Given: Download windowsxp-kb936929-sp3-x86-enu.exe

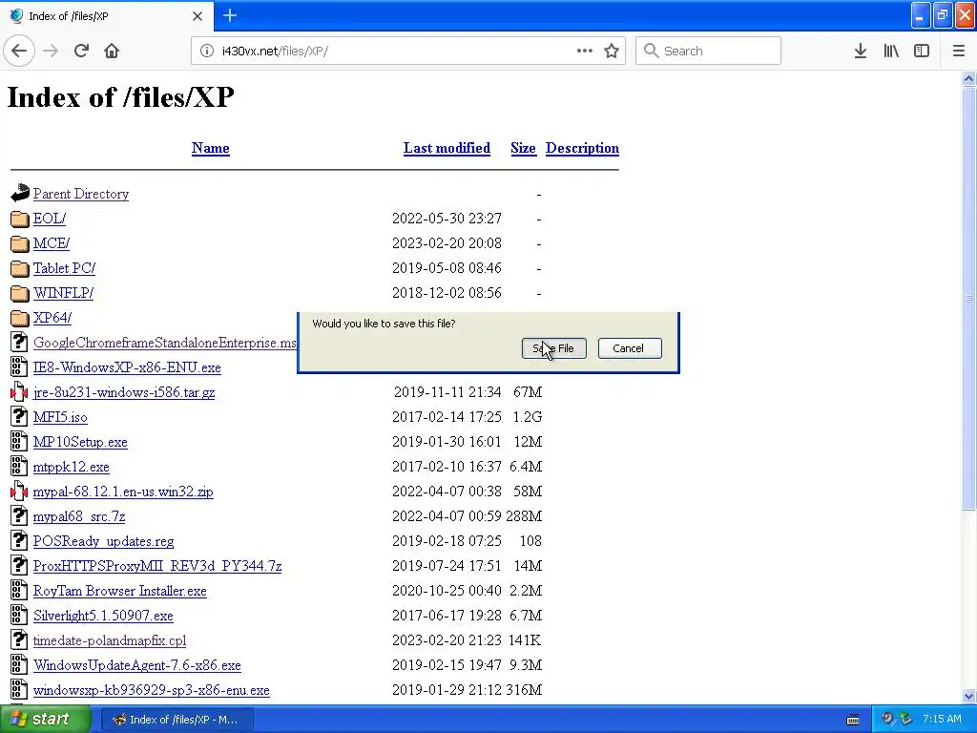Looking at the screenshot, I should (152, 691).
